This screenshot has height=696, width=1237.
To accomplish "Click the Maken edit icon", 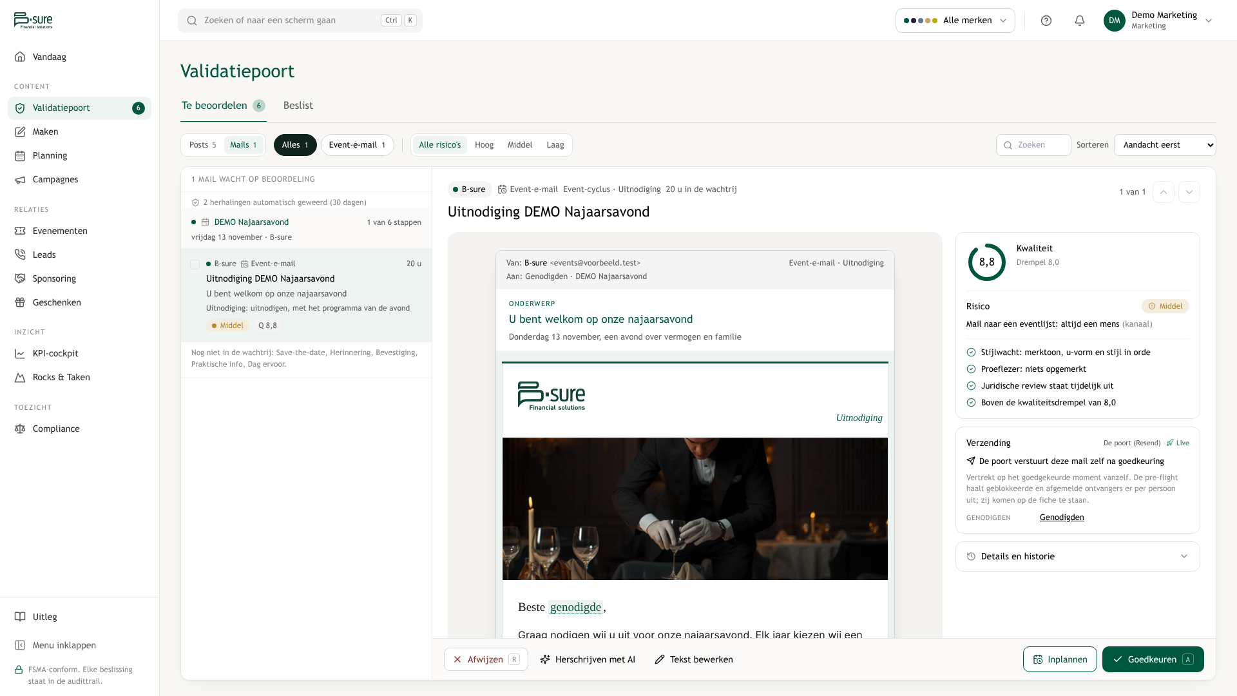I will click(x=20, y=132).
